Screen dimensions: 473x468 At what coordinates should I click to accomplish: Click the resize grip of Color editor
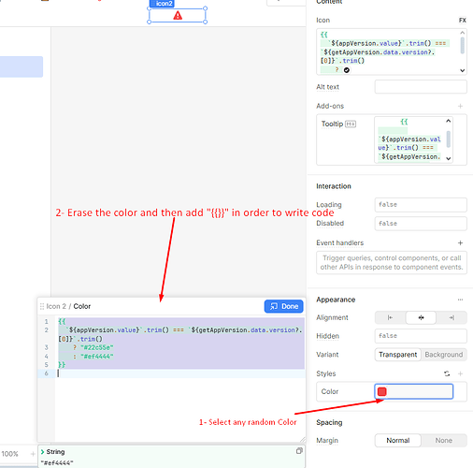(303, 439)
